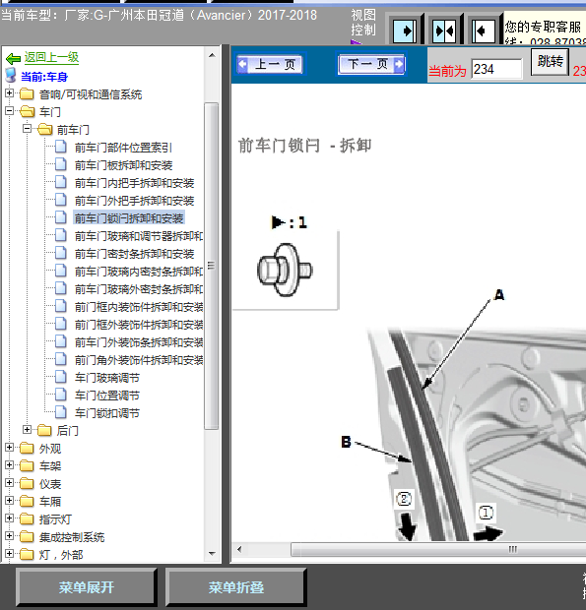Click the 下一页 next page button

pos(371,64)
